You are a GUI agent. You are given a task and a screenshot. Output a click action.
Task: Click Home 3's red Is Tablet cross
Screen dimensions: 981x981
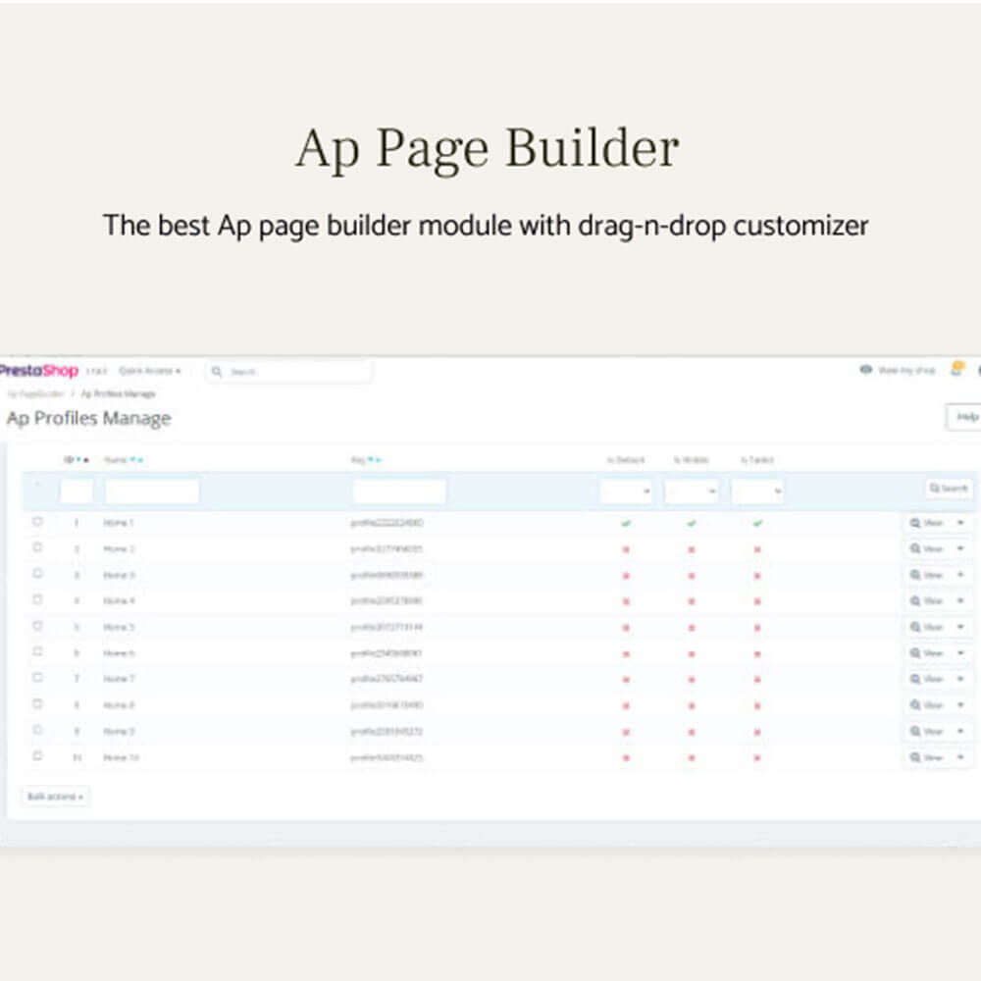pos(757,576)
